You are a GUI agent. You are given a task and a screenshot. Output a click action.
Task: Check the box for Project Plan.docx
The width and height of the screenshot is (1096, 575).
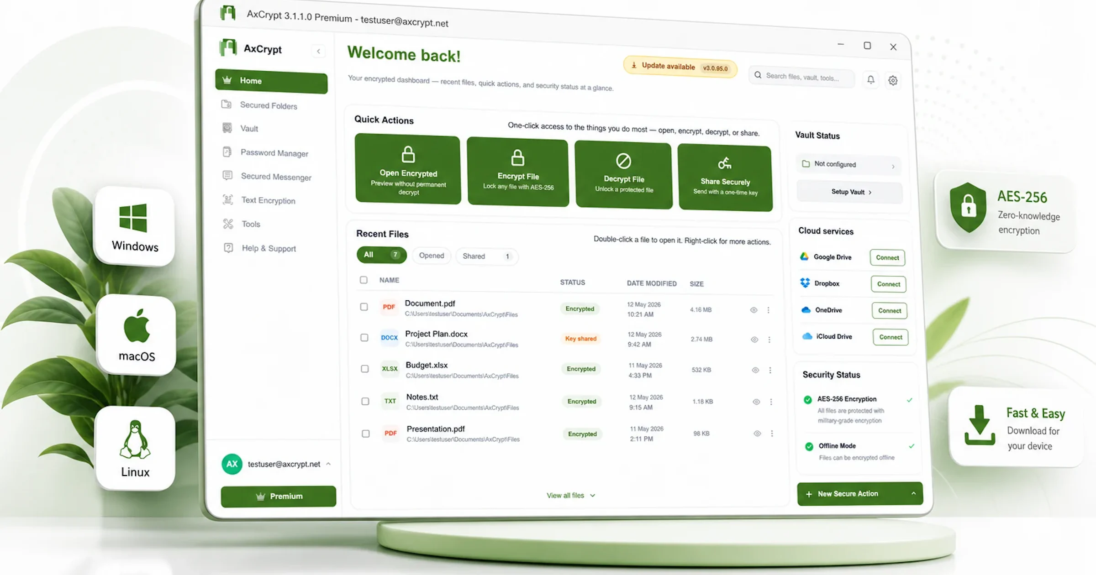click(364, 338)
